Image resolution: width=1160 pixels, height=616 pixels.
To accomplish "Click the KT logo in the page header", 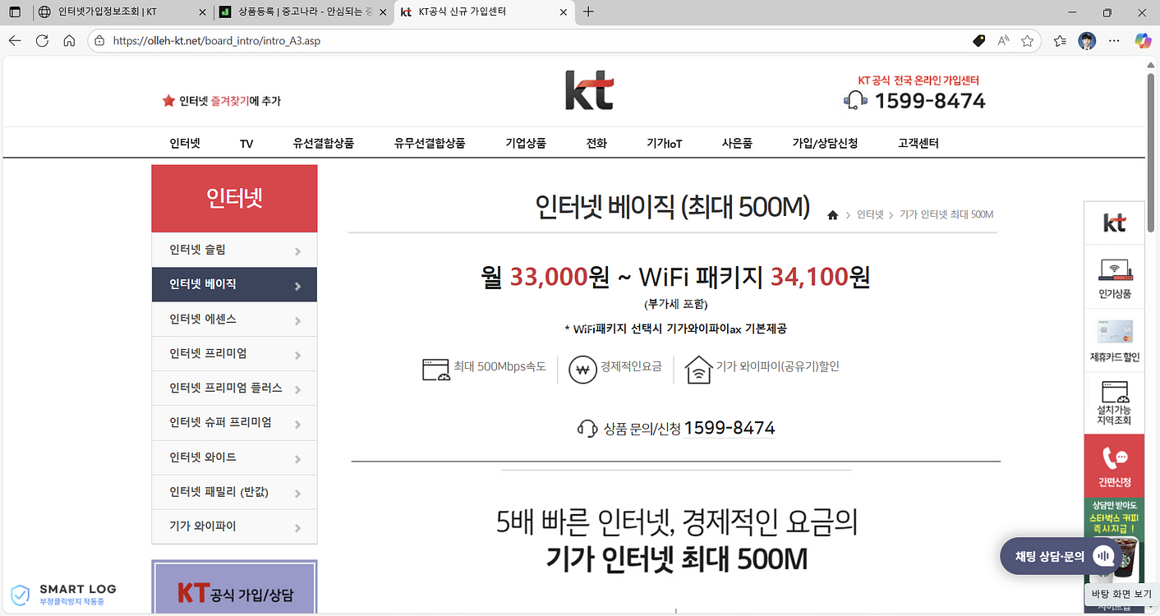I will [x=589, y=90].
